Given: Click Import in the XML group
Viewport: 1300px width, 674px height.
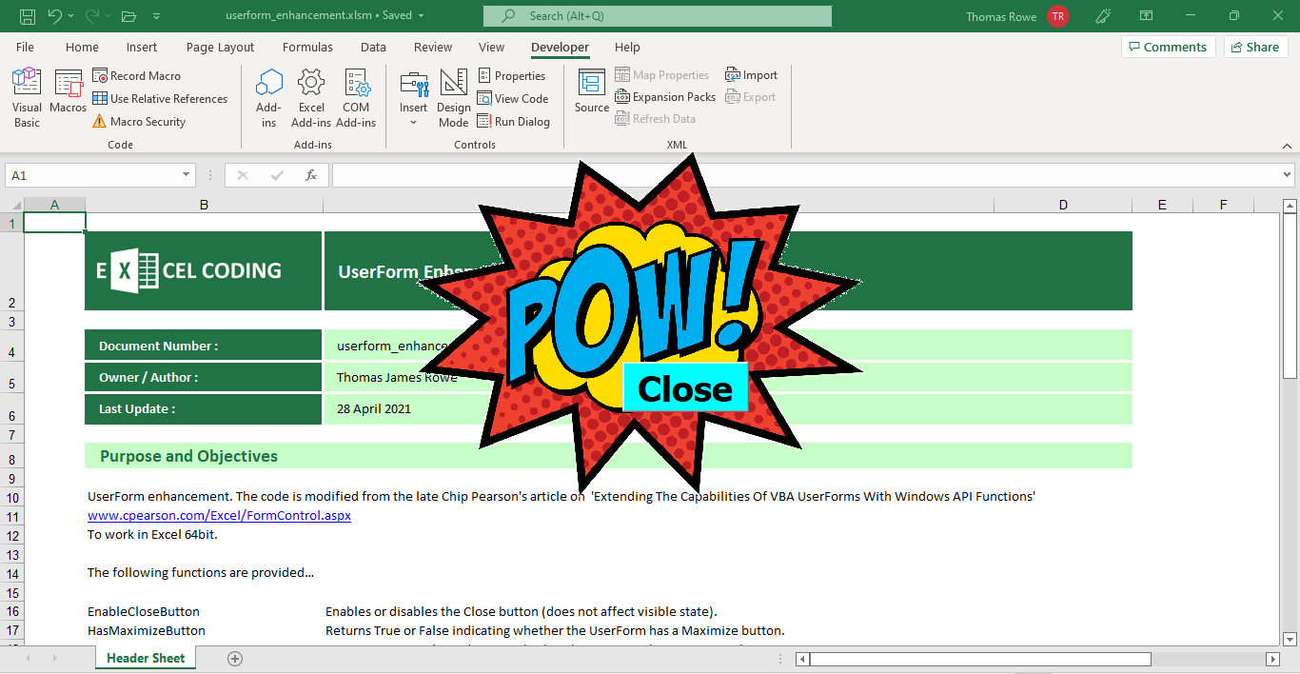Looking at the screenshot, I should pyautogui.click(x=752, y=75).
